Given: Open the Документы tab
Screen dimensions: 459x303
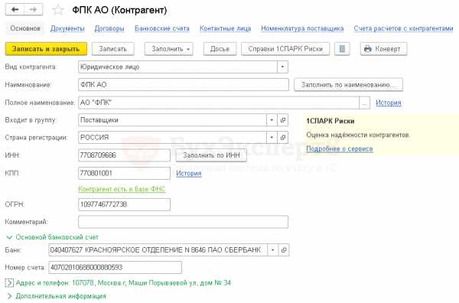Looking at the screenshot, I should [67, 28].
